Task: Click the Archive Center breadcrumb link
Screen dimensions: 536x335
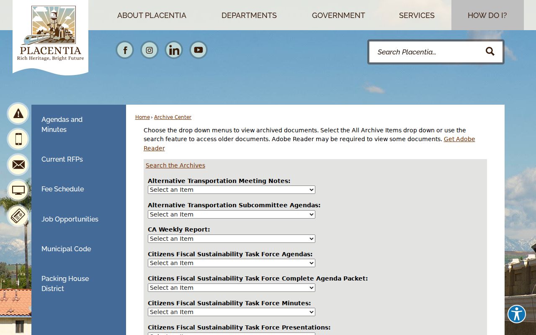Action: (x=173, y=117)
